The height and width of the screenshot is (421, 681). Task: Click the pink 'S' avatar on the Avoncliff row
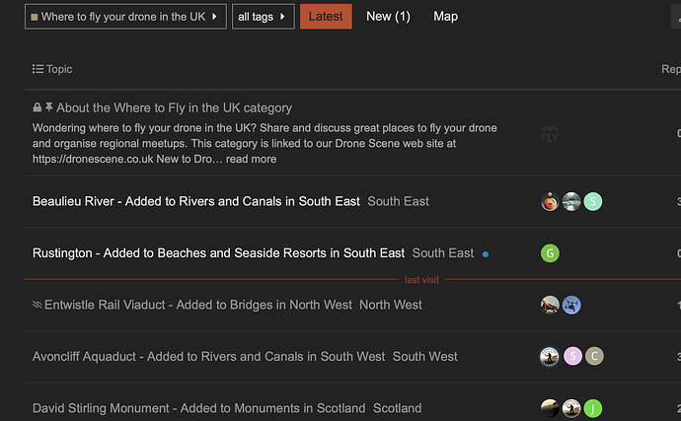pyautogui.click(x=572, y=356)
